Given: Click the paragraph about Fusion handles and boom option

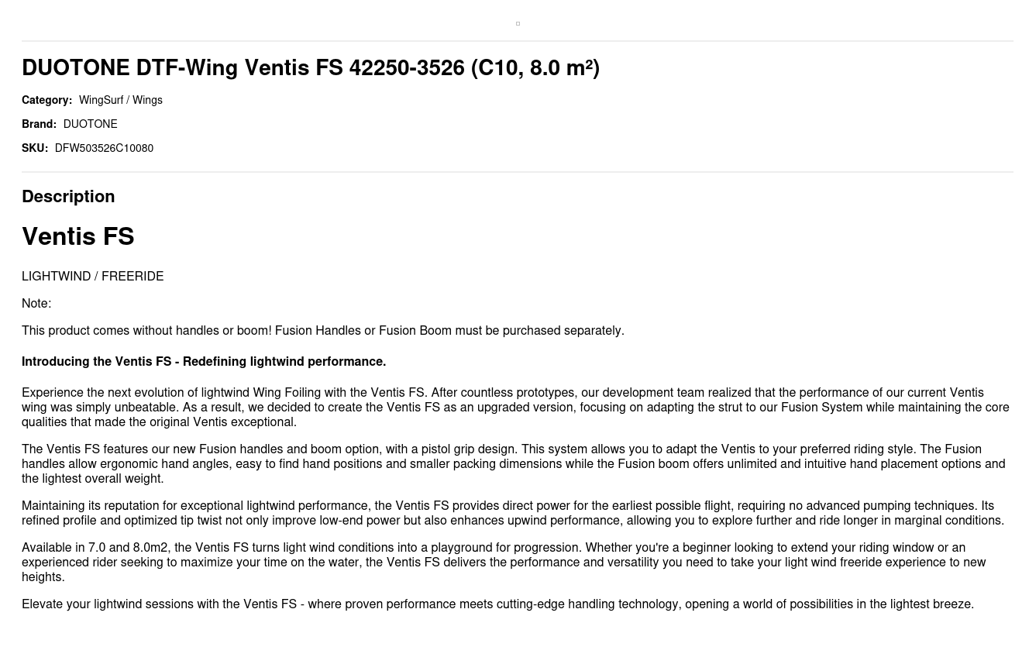Looking at the screenshot, I should pyautogui.click(x=514, y=463).
